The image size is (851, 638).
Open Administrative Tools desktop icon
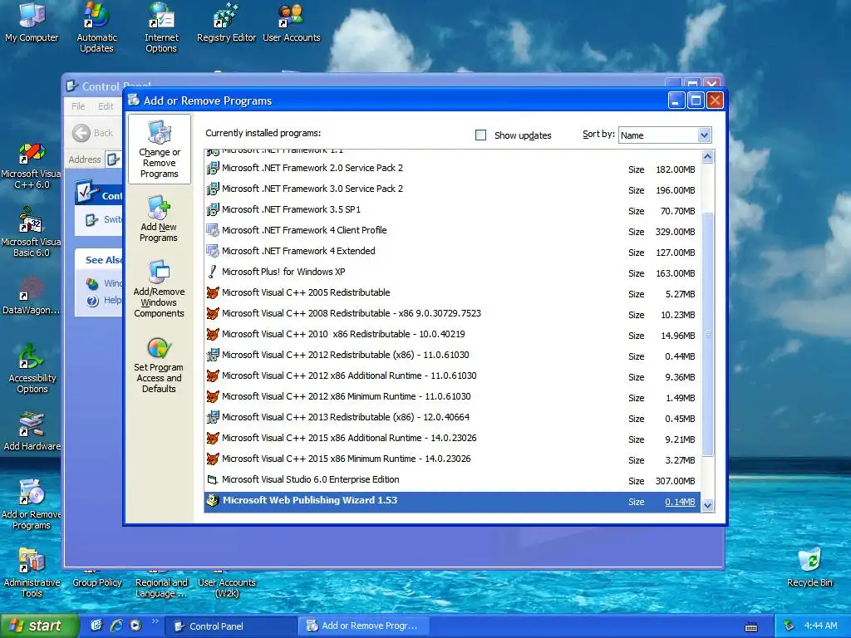tap(32, 573)
